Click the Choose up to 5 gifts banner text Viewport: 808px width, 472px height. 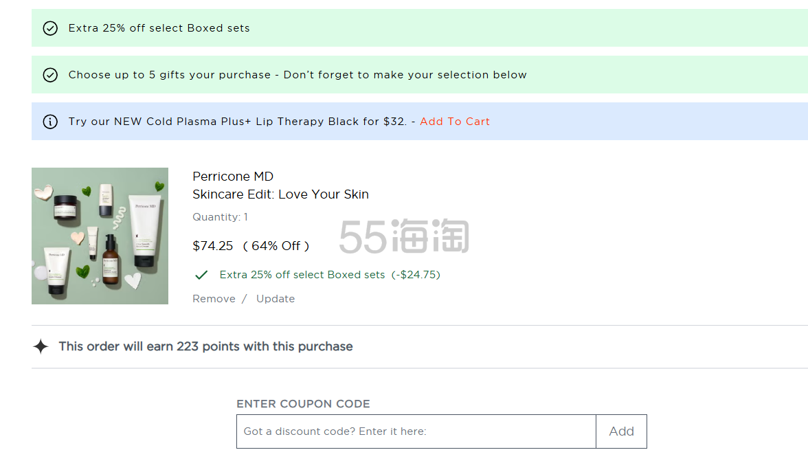297,75
